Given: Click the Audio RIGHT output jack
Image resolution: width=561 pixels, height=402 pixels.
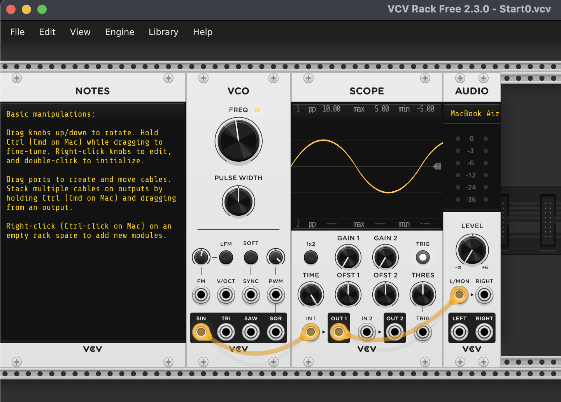Looking at the screenshot, I should (x=484, y=332).
